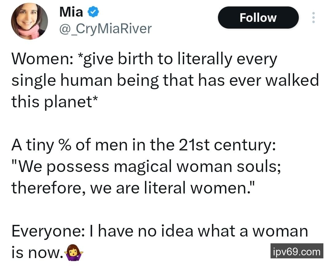This screenshot has height=267, width=332.
Task: Click the shrugging woman emoji
Action: (x=74, y=253)
